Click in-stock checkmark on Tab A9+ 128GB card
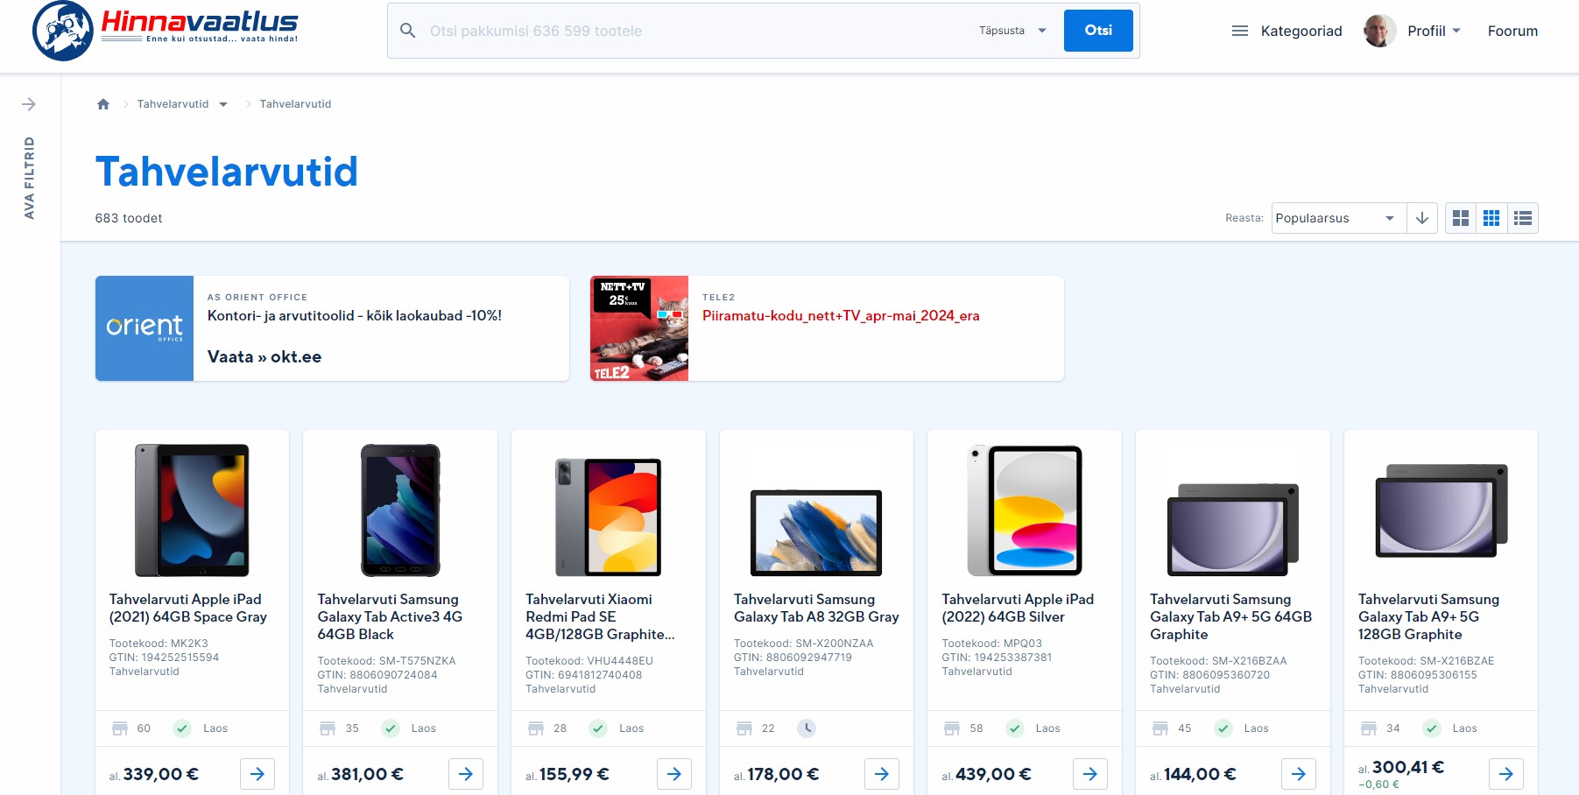This screenshot has height=795, width=1579. pyautogui.click(x=1432, y=728)
